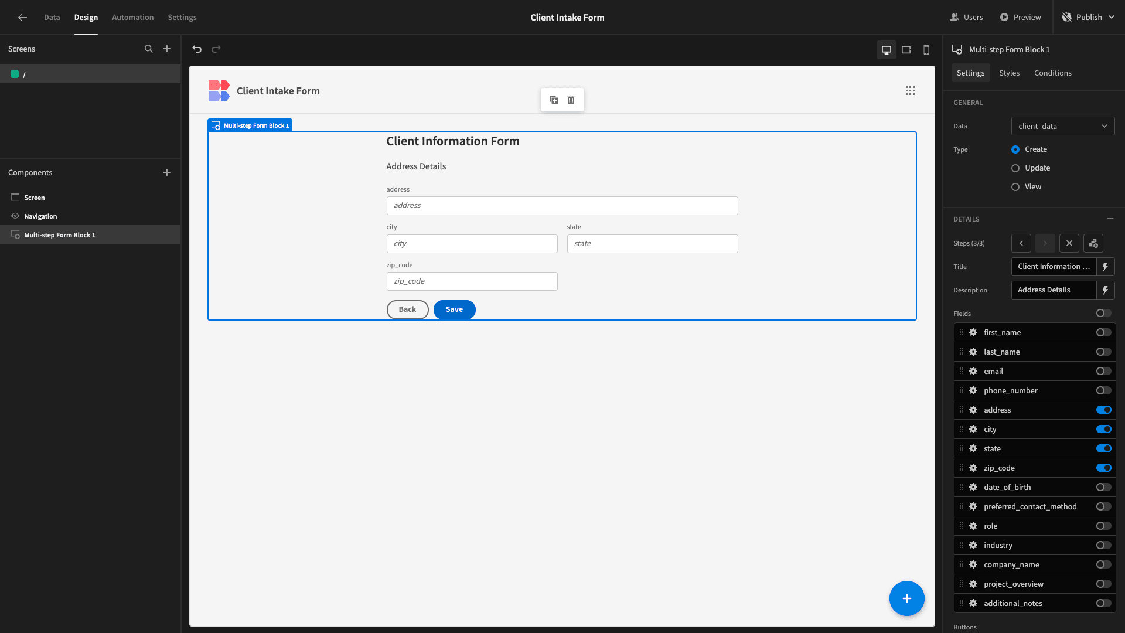This screenshot has height=633, width=1125.
Task: Switch to the Styles tab
Action: pos(1010,73)
